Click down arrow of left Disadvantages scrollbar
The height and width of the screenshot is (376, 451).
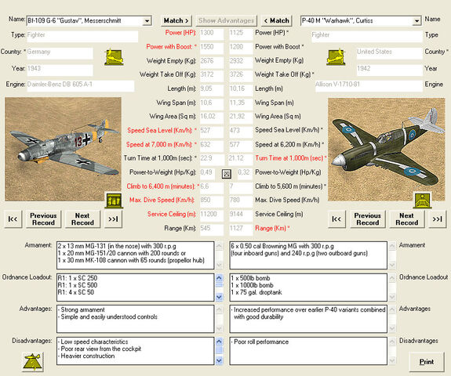pos(219,360)
